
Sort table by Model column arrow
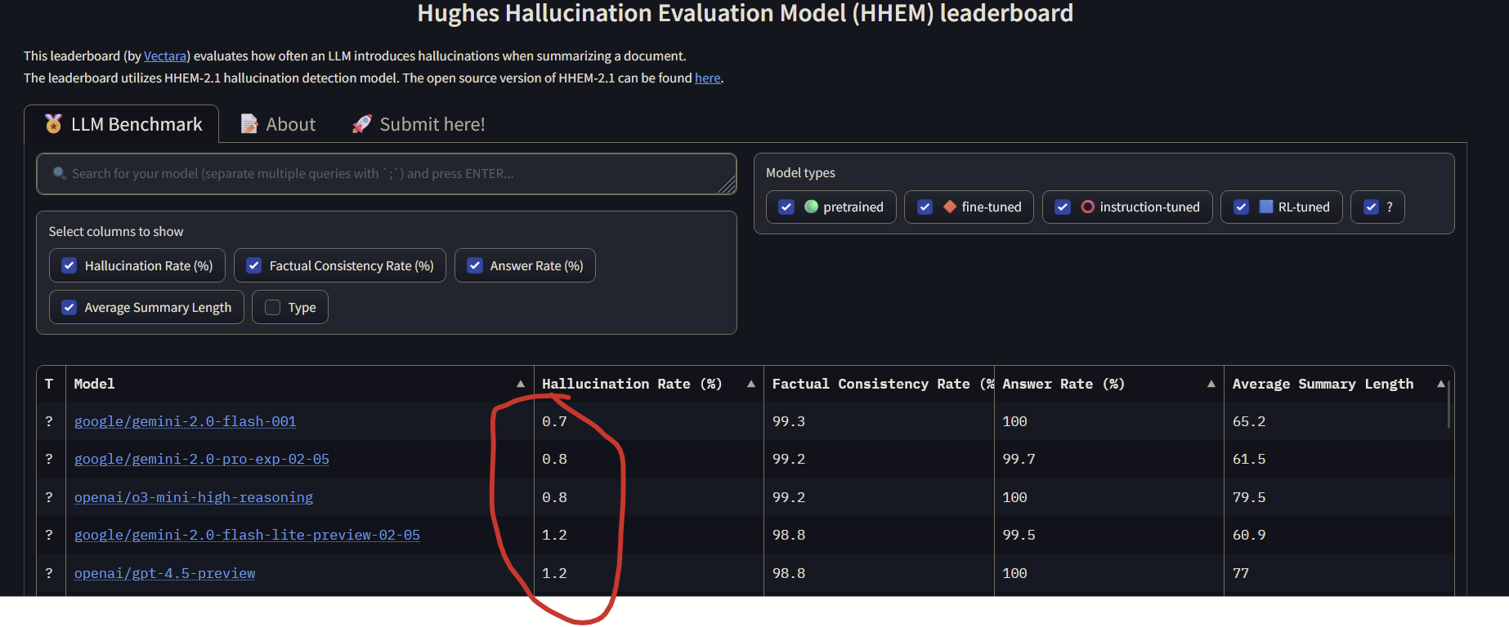[x=521, y=384]
